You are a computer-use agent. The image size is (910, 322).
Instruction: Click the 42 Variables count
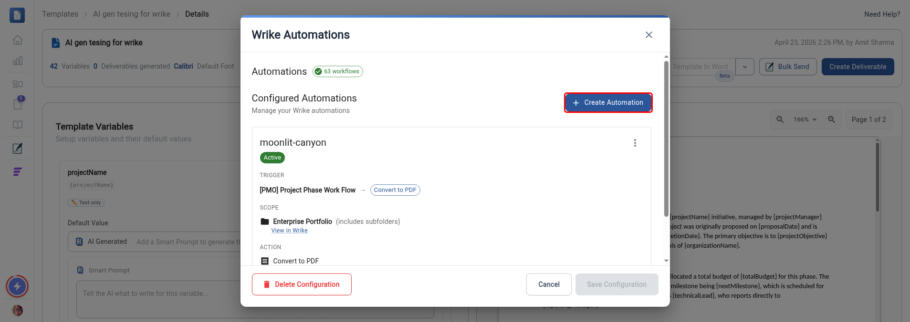tap(70, 66)
